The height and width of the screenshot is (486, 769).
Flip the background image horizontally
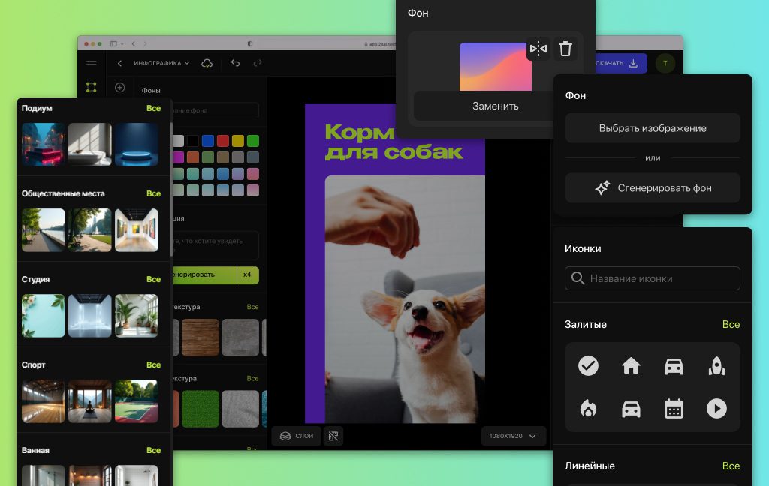coord(538,49)
